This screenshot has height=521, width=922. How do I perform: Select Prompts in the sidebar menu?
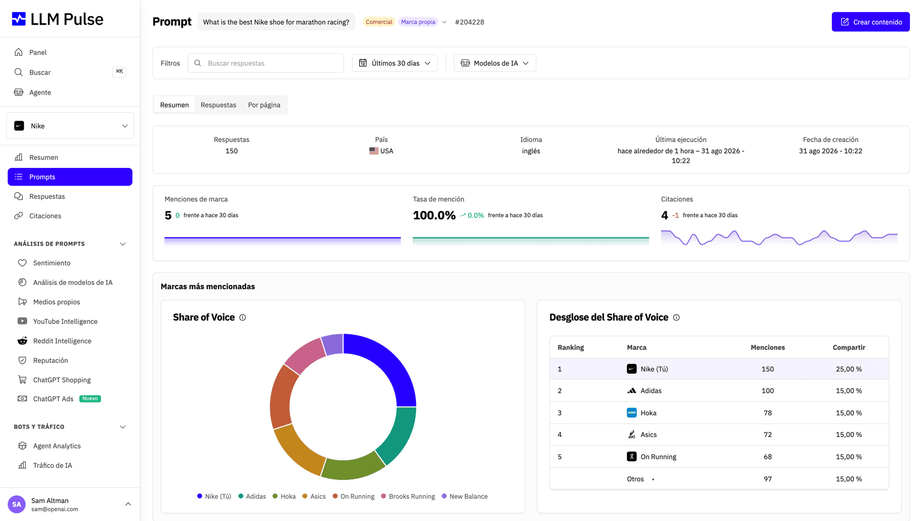point(70,177)
